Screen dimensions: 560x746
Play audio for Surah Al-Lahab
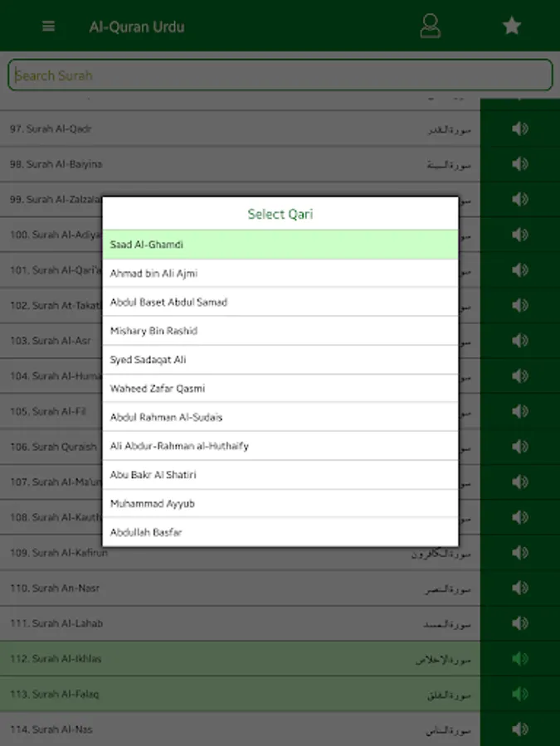520,623
